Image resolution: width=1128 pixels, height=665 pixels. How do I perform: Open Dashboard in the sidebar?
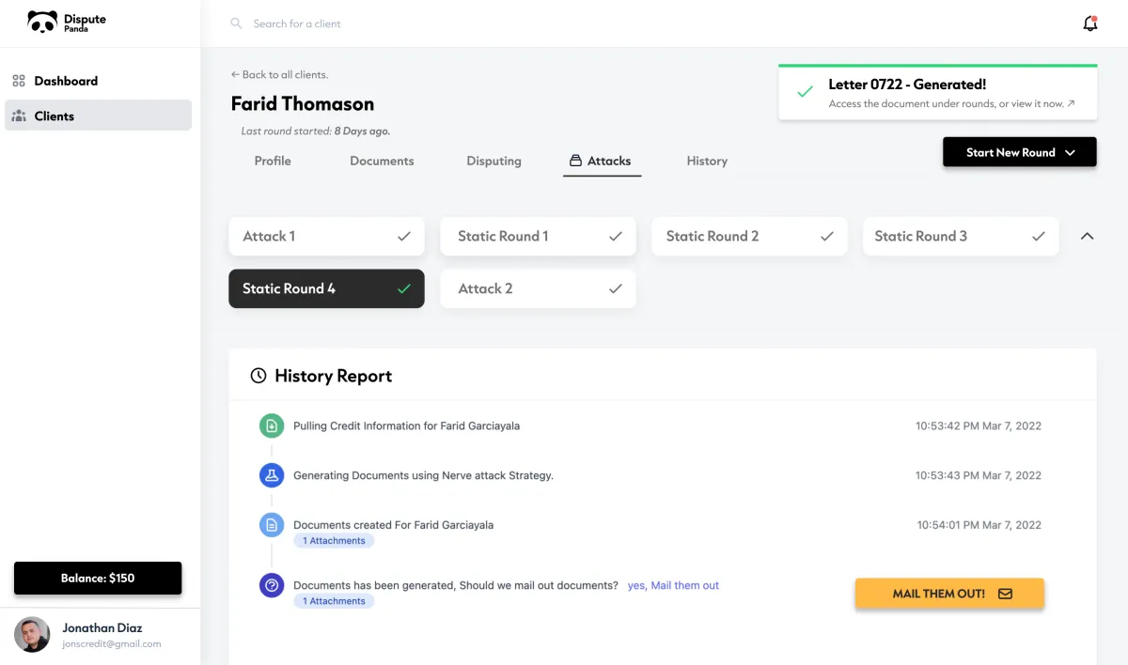click(x=66, y=81)
